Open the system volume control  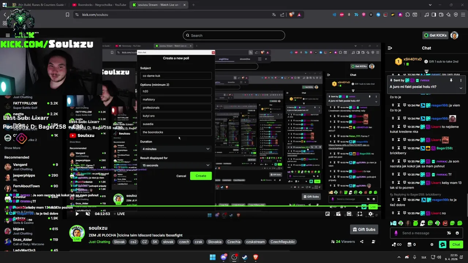point(439,257)
